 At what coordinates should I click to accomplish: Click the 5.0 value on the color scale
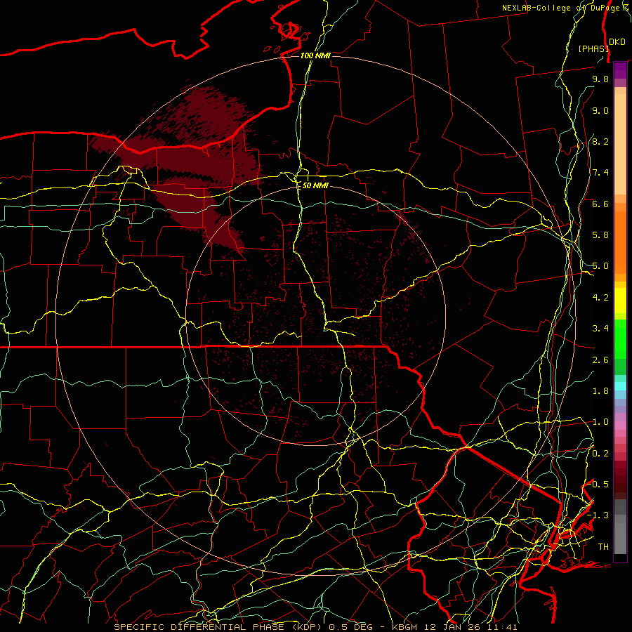click(x=600, y=266)
